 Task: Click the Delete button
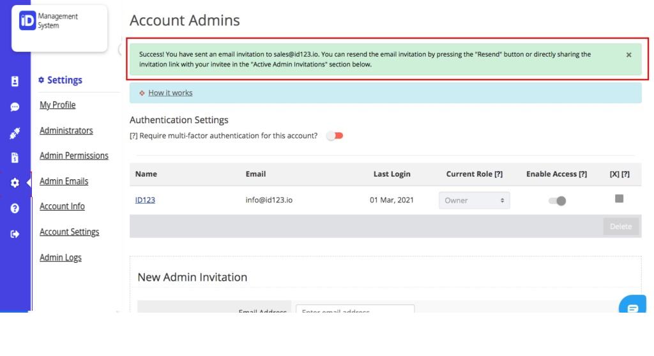(x=621, y=226)
